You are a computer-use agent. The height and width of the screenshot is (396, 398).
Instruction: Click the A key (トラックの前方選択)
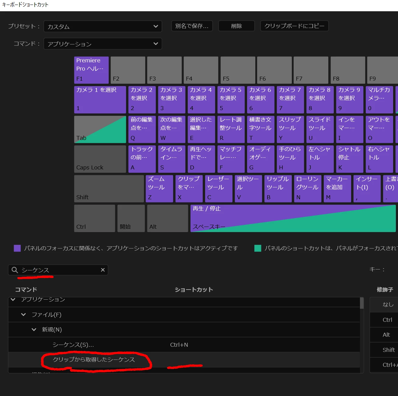142,159
